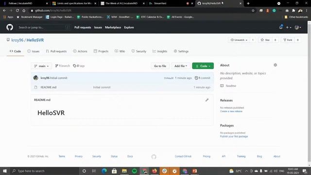This screenshot has width=311, height=175.
Task: Click the README.md file icon in the file list
Action: coord(35,87)
